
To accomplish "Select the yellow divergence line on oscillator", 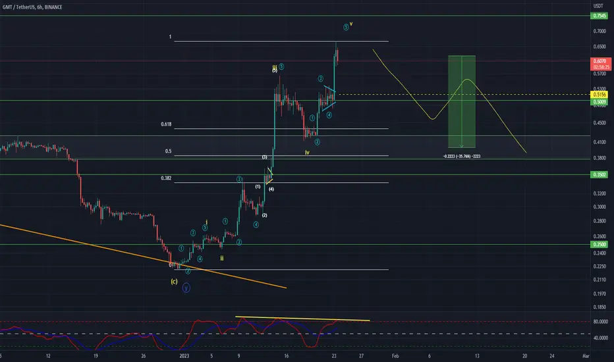I will 302,319.
